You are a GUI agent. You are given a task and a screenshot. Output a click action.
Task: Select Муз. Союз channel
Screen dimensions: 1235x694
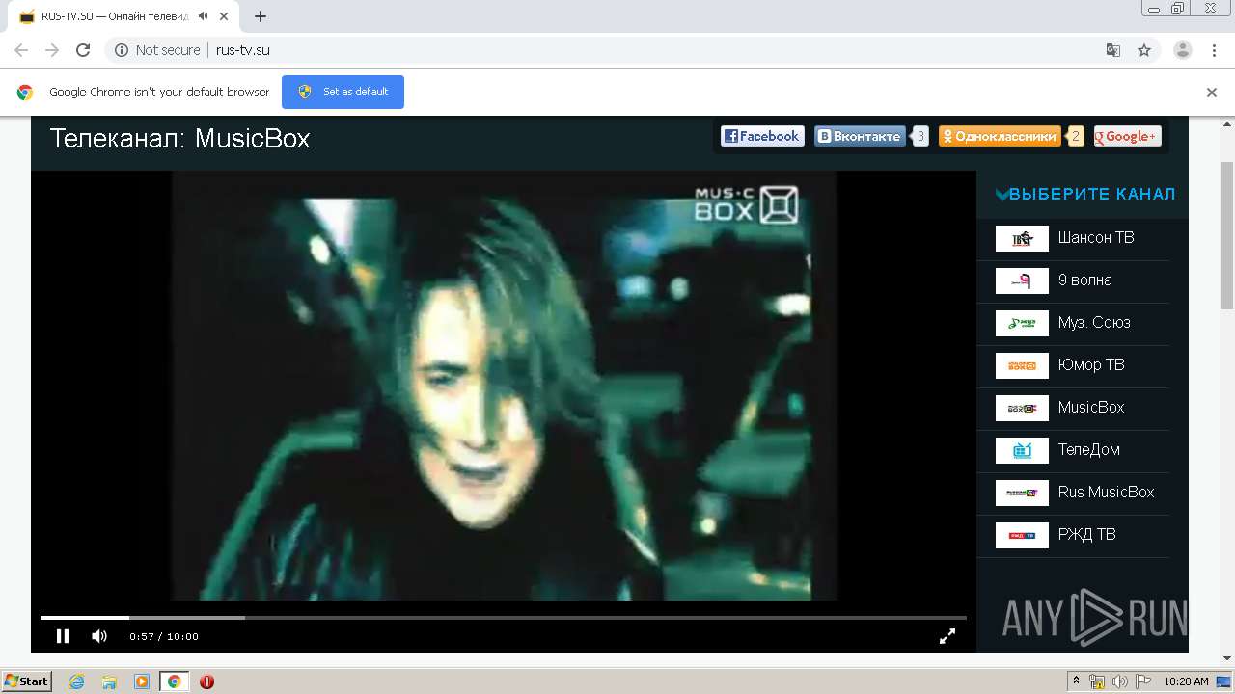(x=1094, y=323)
